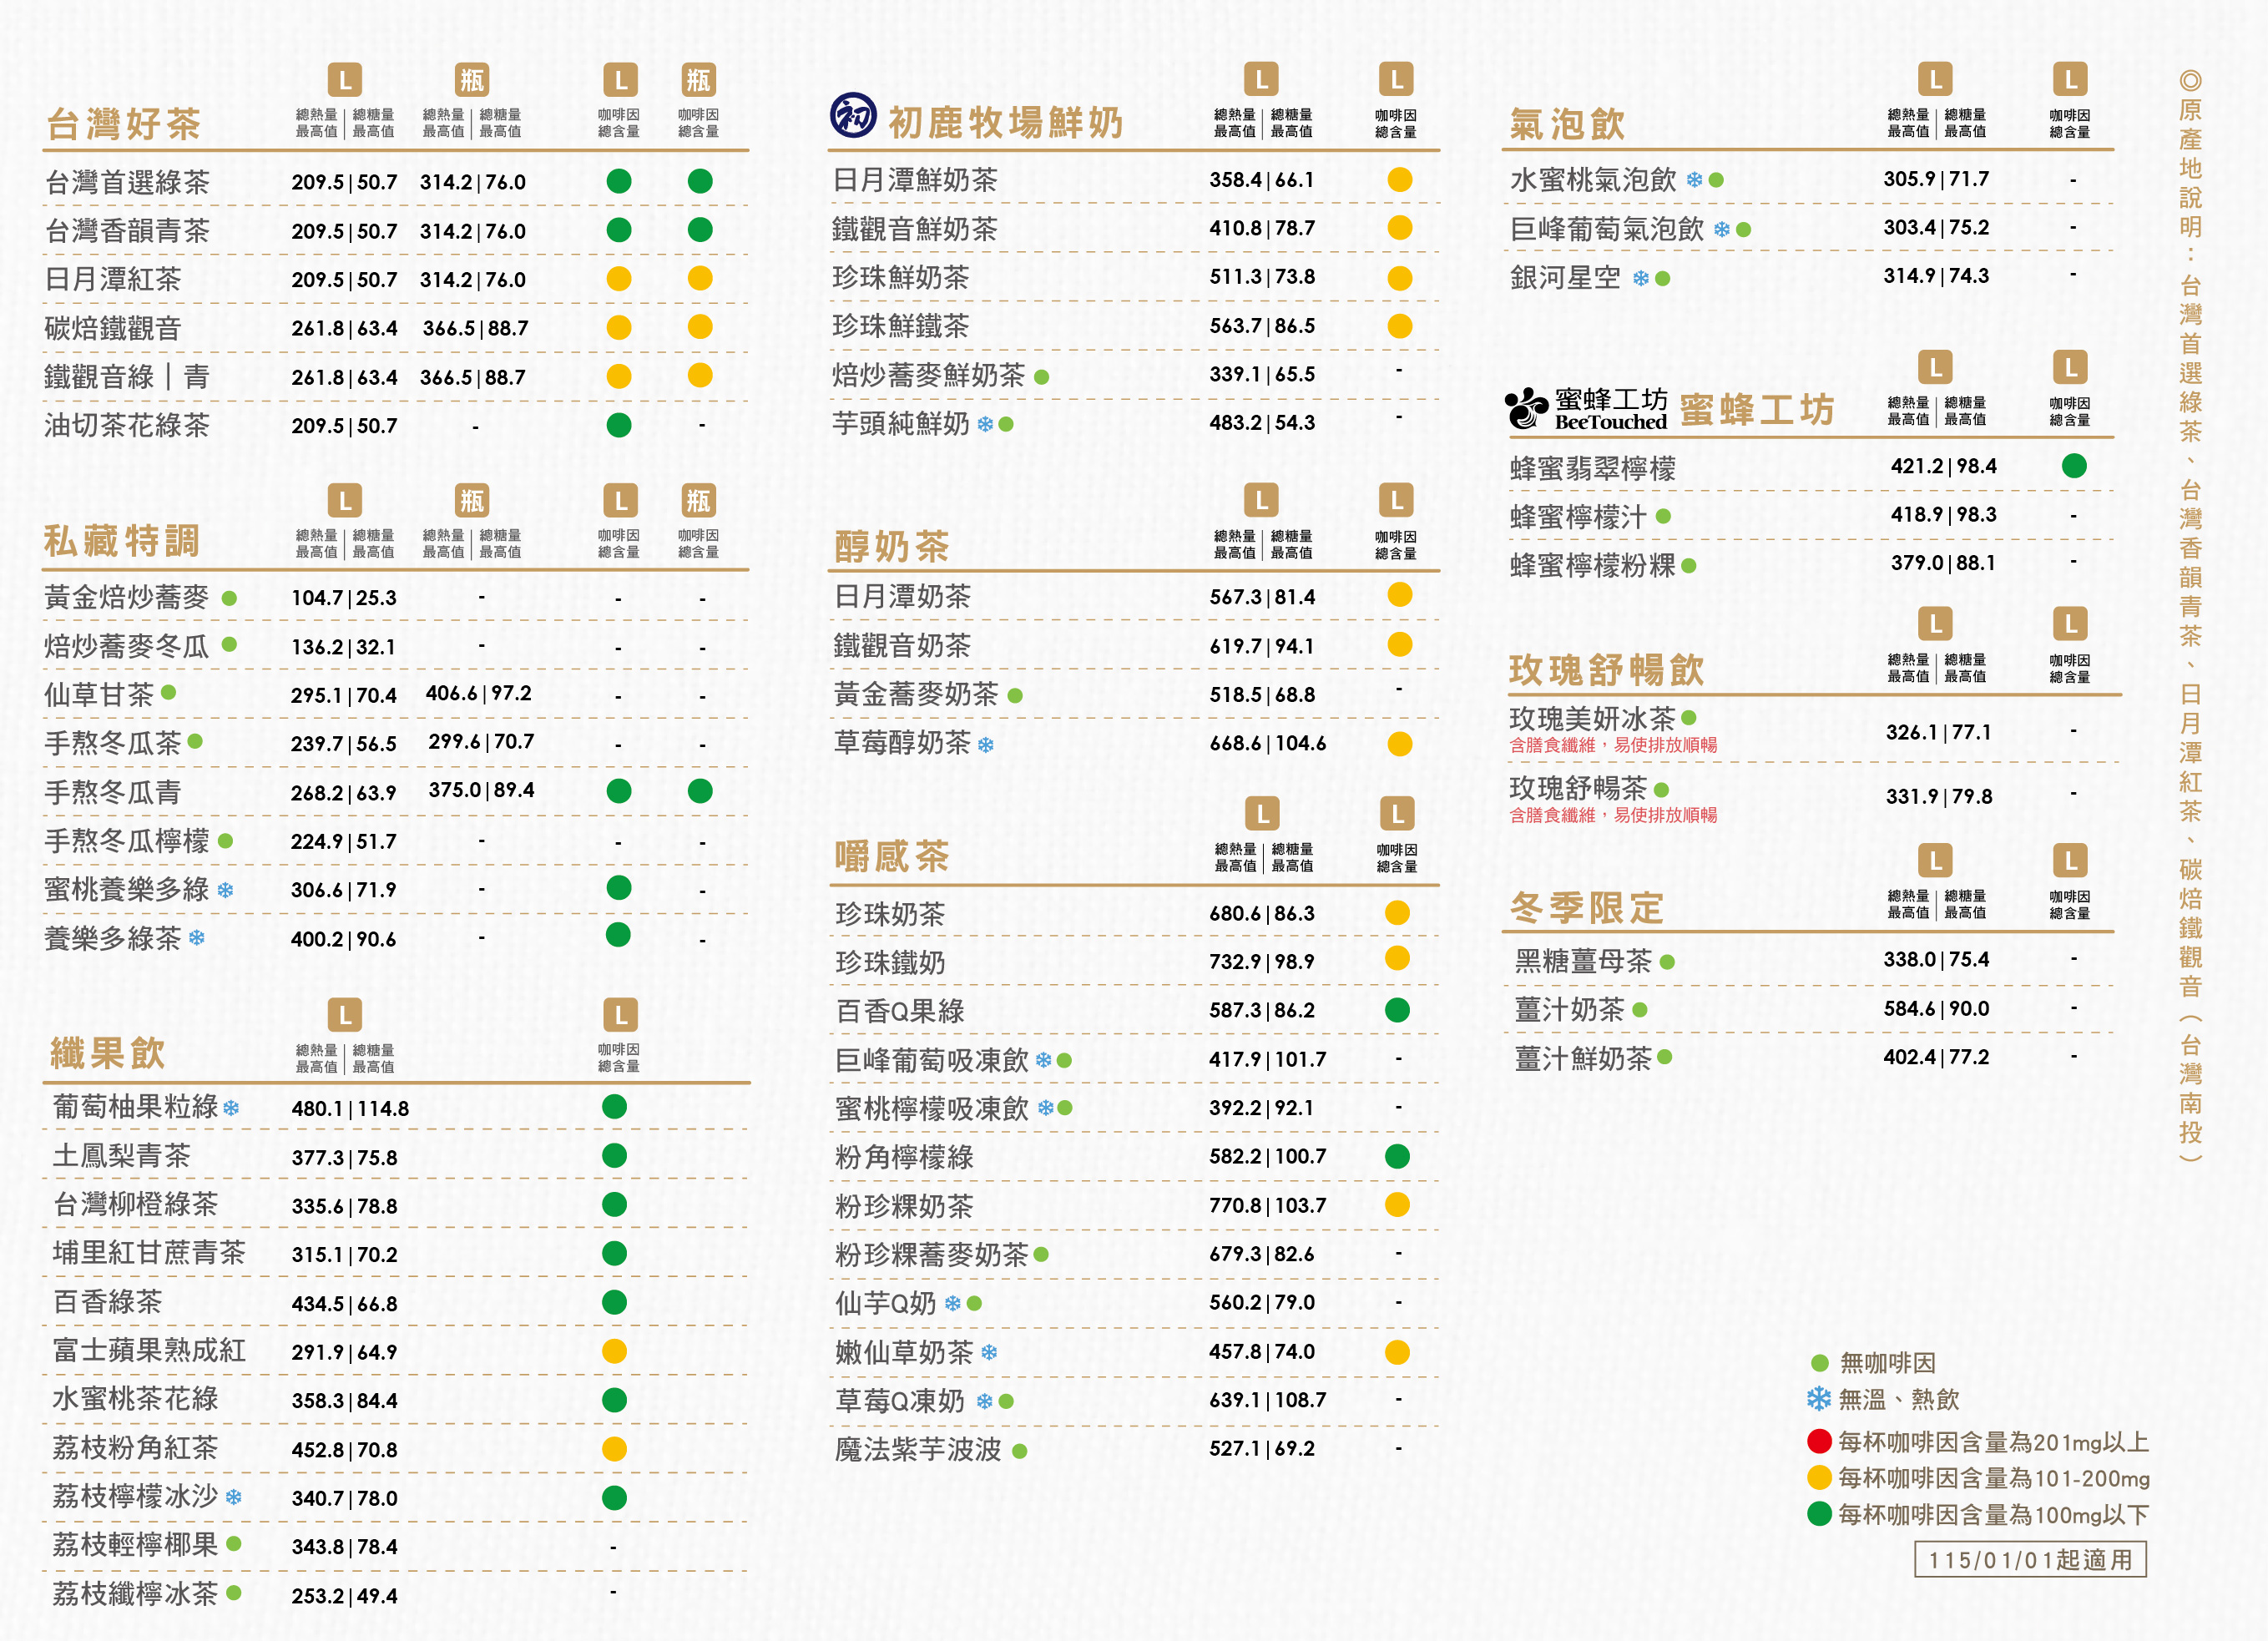The height and width of the screenshot is (1641, 2268).
Task: Click the red caffeine legend dot
Action: click(1819, 1441)
